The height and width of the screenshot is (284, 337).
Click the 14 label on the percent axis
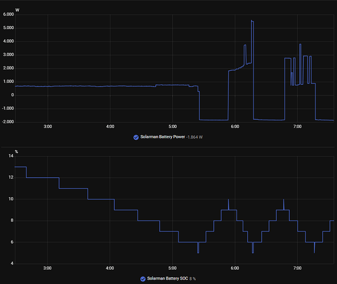(11, 156)
